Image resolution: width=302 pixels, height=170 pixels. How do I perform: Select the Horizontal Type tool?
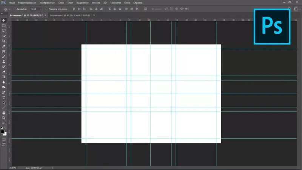pos(4,97)
